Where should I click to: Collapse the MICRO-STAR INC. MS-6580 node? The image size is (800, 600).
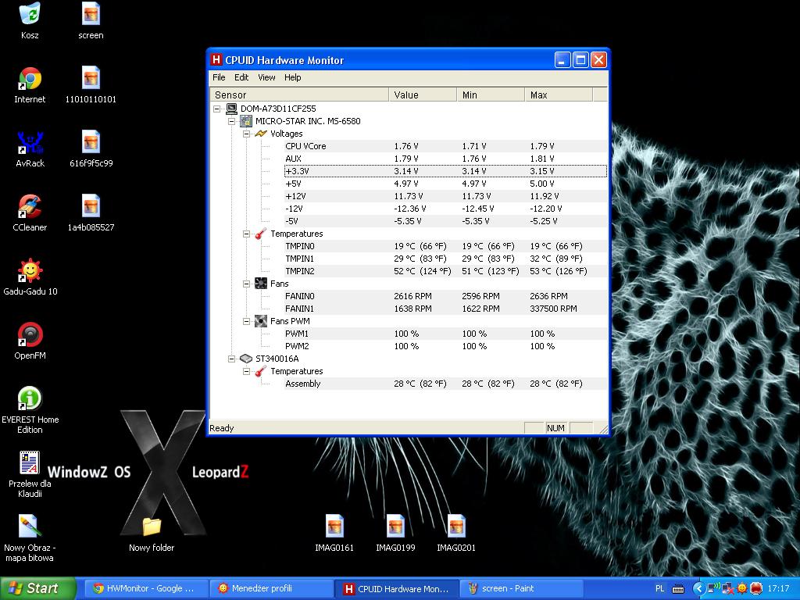pyautogui.click(x=231, y=121)
